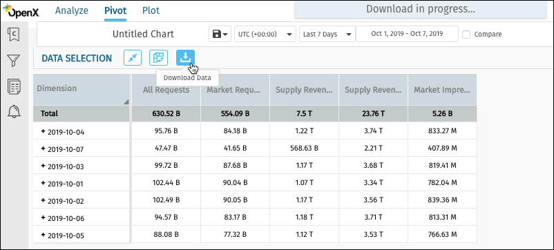The width and height of the screenshot is (554, 250).
Task: Switch to the Plot tab
Action: pyautogui.click(x=151, y=10)
